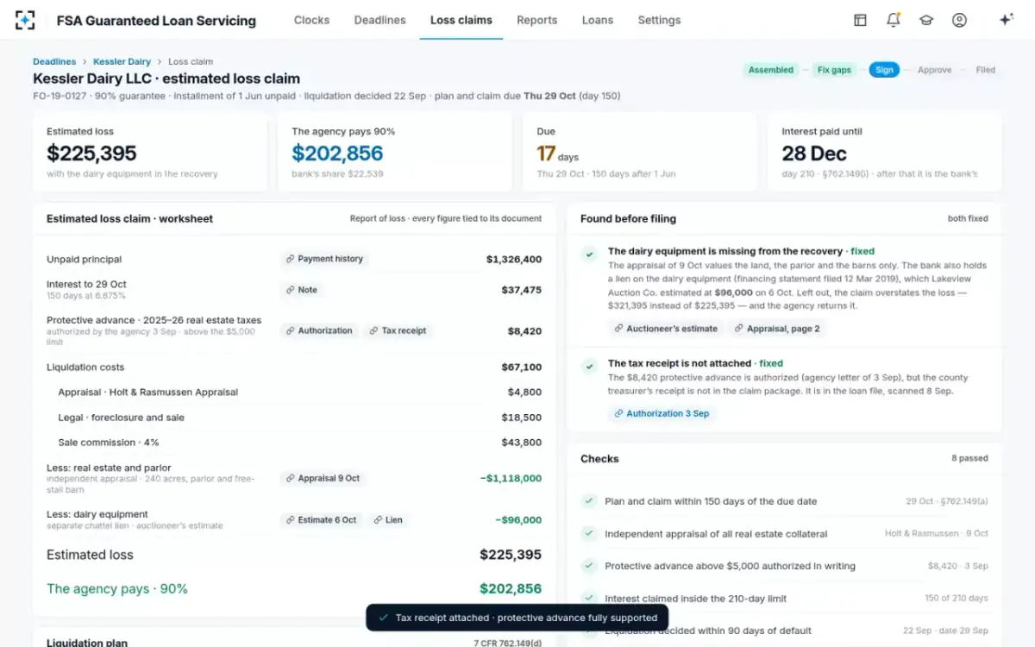Screen dimensions: 1035x647
Task: Click 'Holt & Rasmussen · 9 Oct' check detail
Action: tap(937, 533)
